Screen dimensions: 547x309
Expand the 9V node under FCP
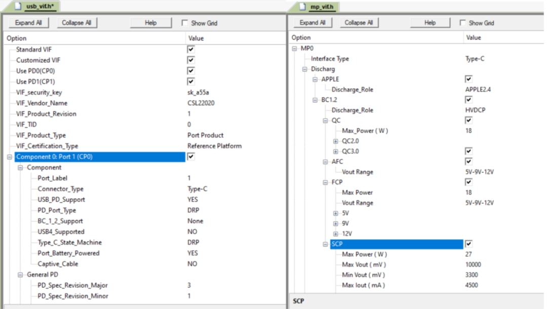pyautogui.click(x=336, y=224)
